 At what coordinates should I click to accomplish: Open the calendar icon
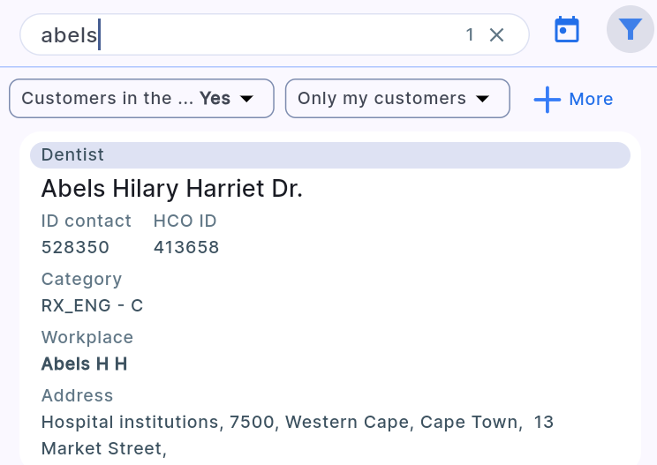tap(566, 30)
